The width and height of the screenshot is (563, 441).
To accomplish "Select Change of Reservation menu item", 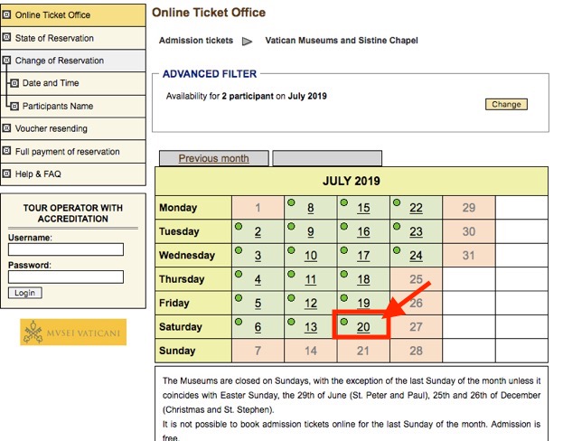I will pos(73,61).
